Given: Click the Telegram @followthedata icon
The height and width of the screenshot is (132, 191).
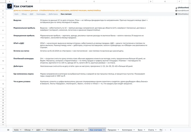Looking at the screenshot, I should click(176, 8).
